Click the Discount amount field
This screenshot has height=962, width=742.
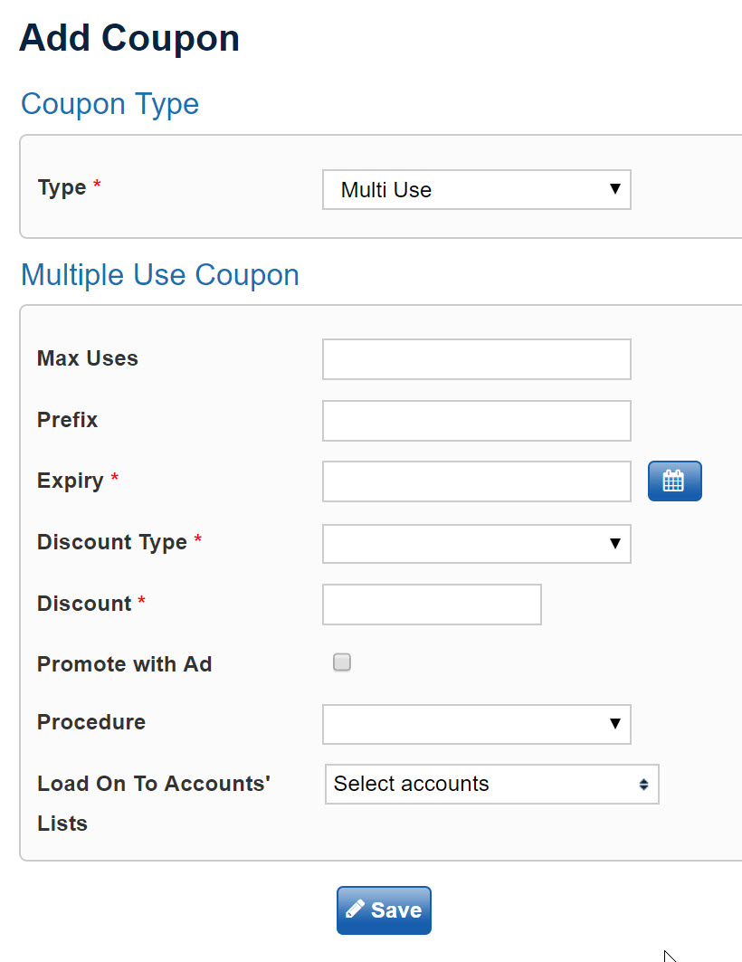432,605
